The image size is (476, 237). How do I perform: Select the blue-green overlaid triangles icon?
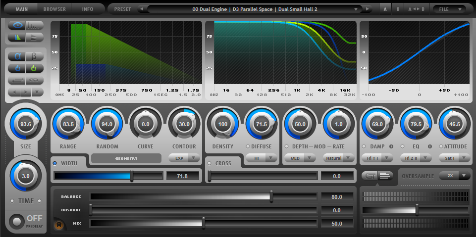point(17,37)
